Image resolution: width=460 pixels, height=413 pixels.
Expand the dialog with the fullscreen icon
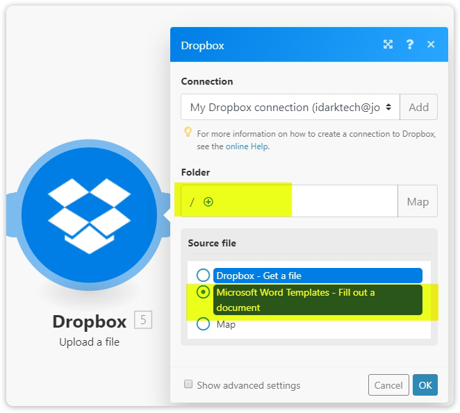[388, 44]
